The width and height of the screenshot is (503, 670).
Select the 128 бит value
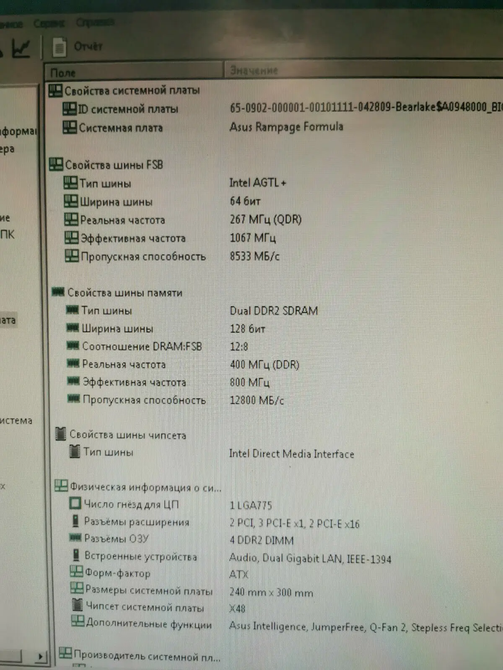coord(247,329)
